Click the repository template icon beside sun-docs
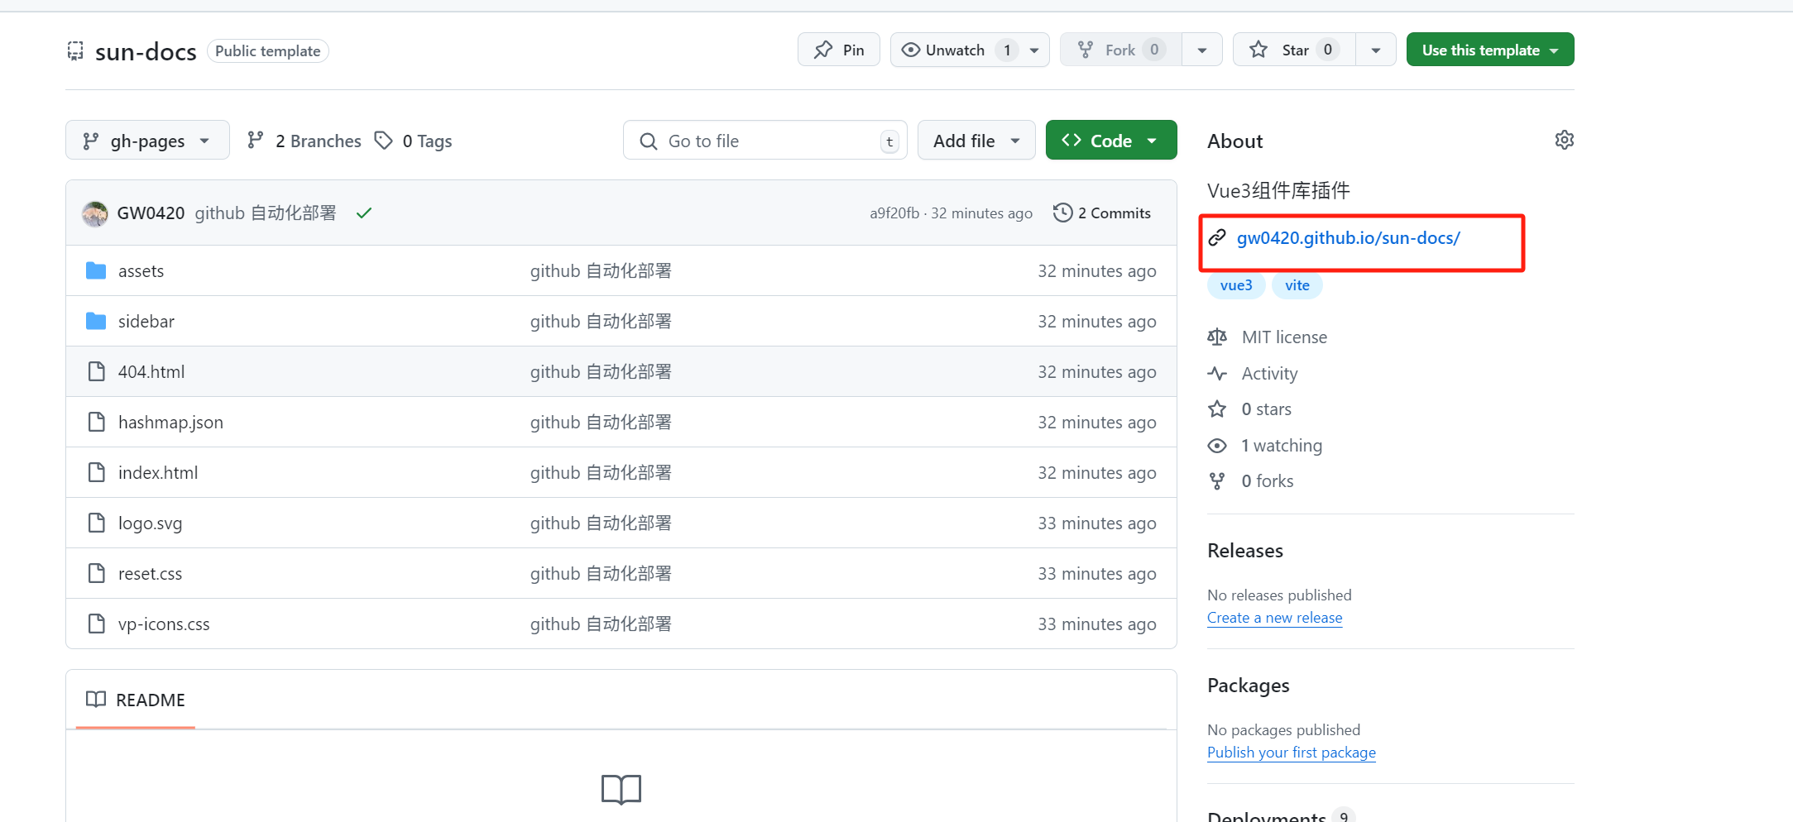 [75, 51]
